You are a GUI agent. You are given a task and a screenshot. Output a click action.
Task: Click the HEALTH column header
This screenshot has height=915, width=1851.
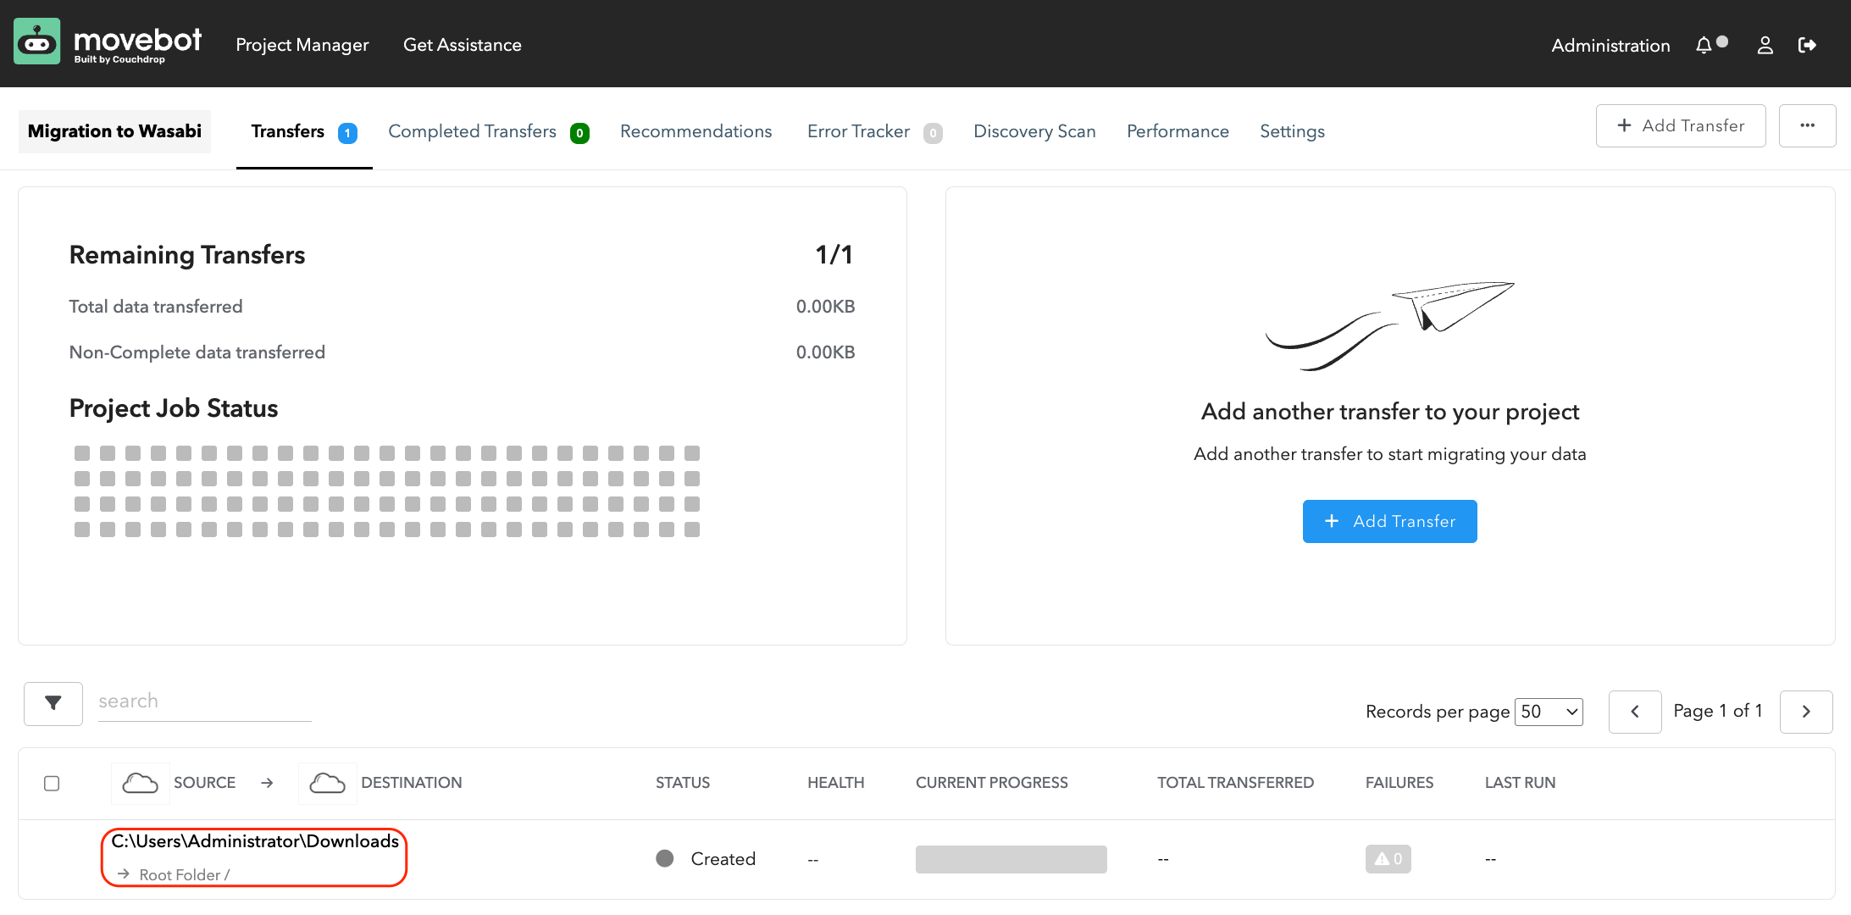[835, 783]
